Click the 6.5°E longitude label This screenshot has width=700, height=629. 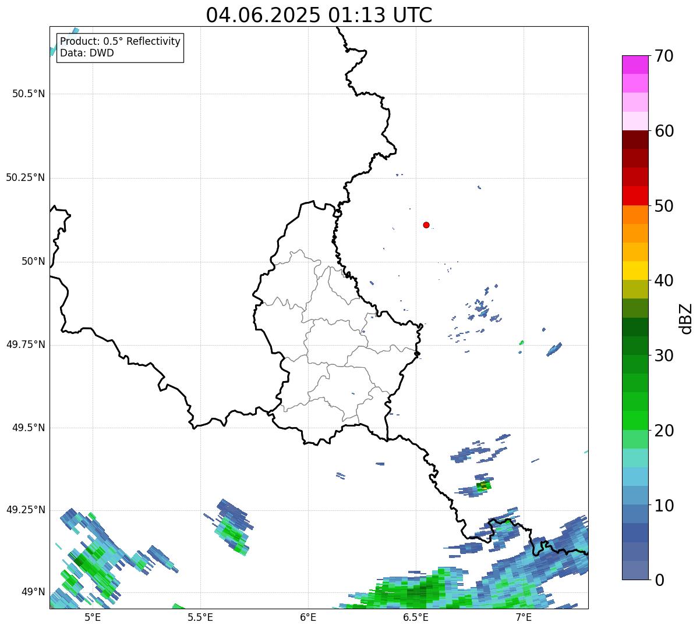(416, 617)
